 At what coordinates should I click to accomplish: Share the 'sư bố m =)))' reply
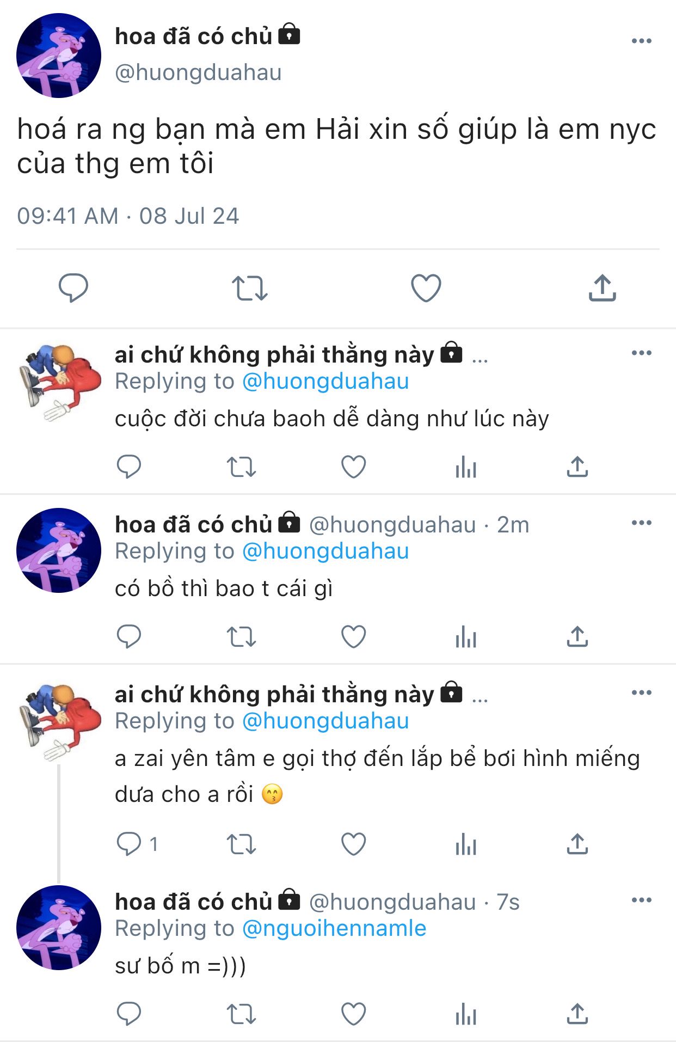pyautogui.click(x=577, y=1014)
